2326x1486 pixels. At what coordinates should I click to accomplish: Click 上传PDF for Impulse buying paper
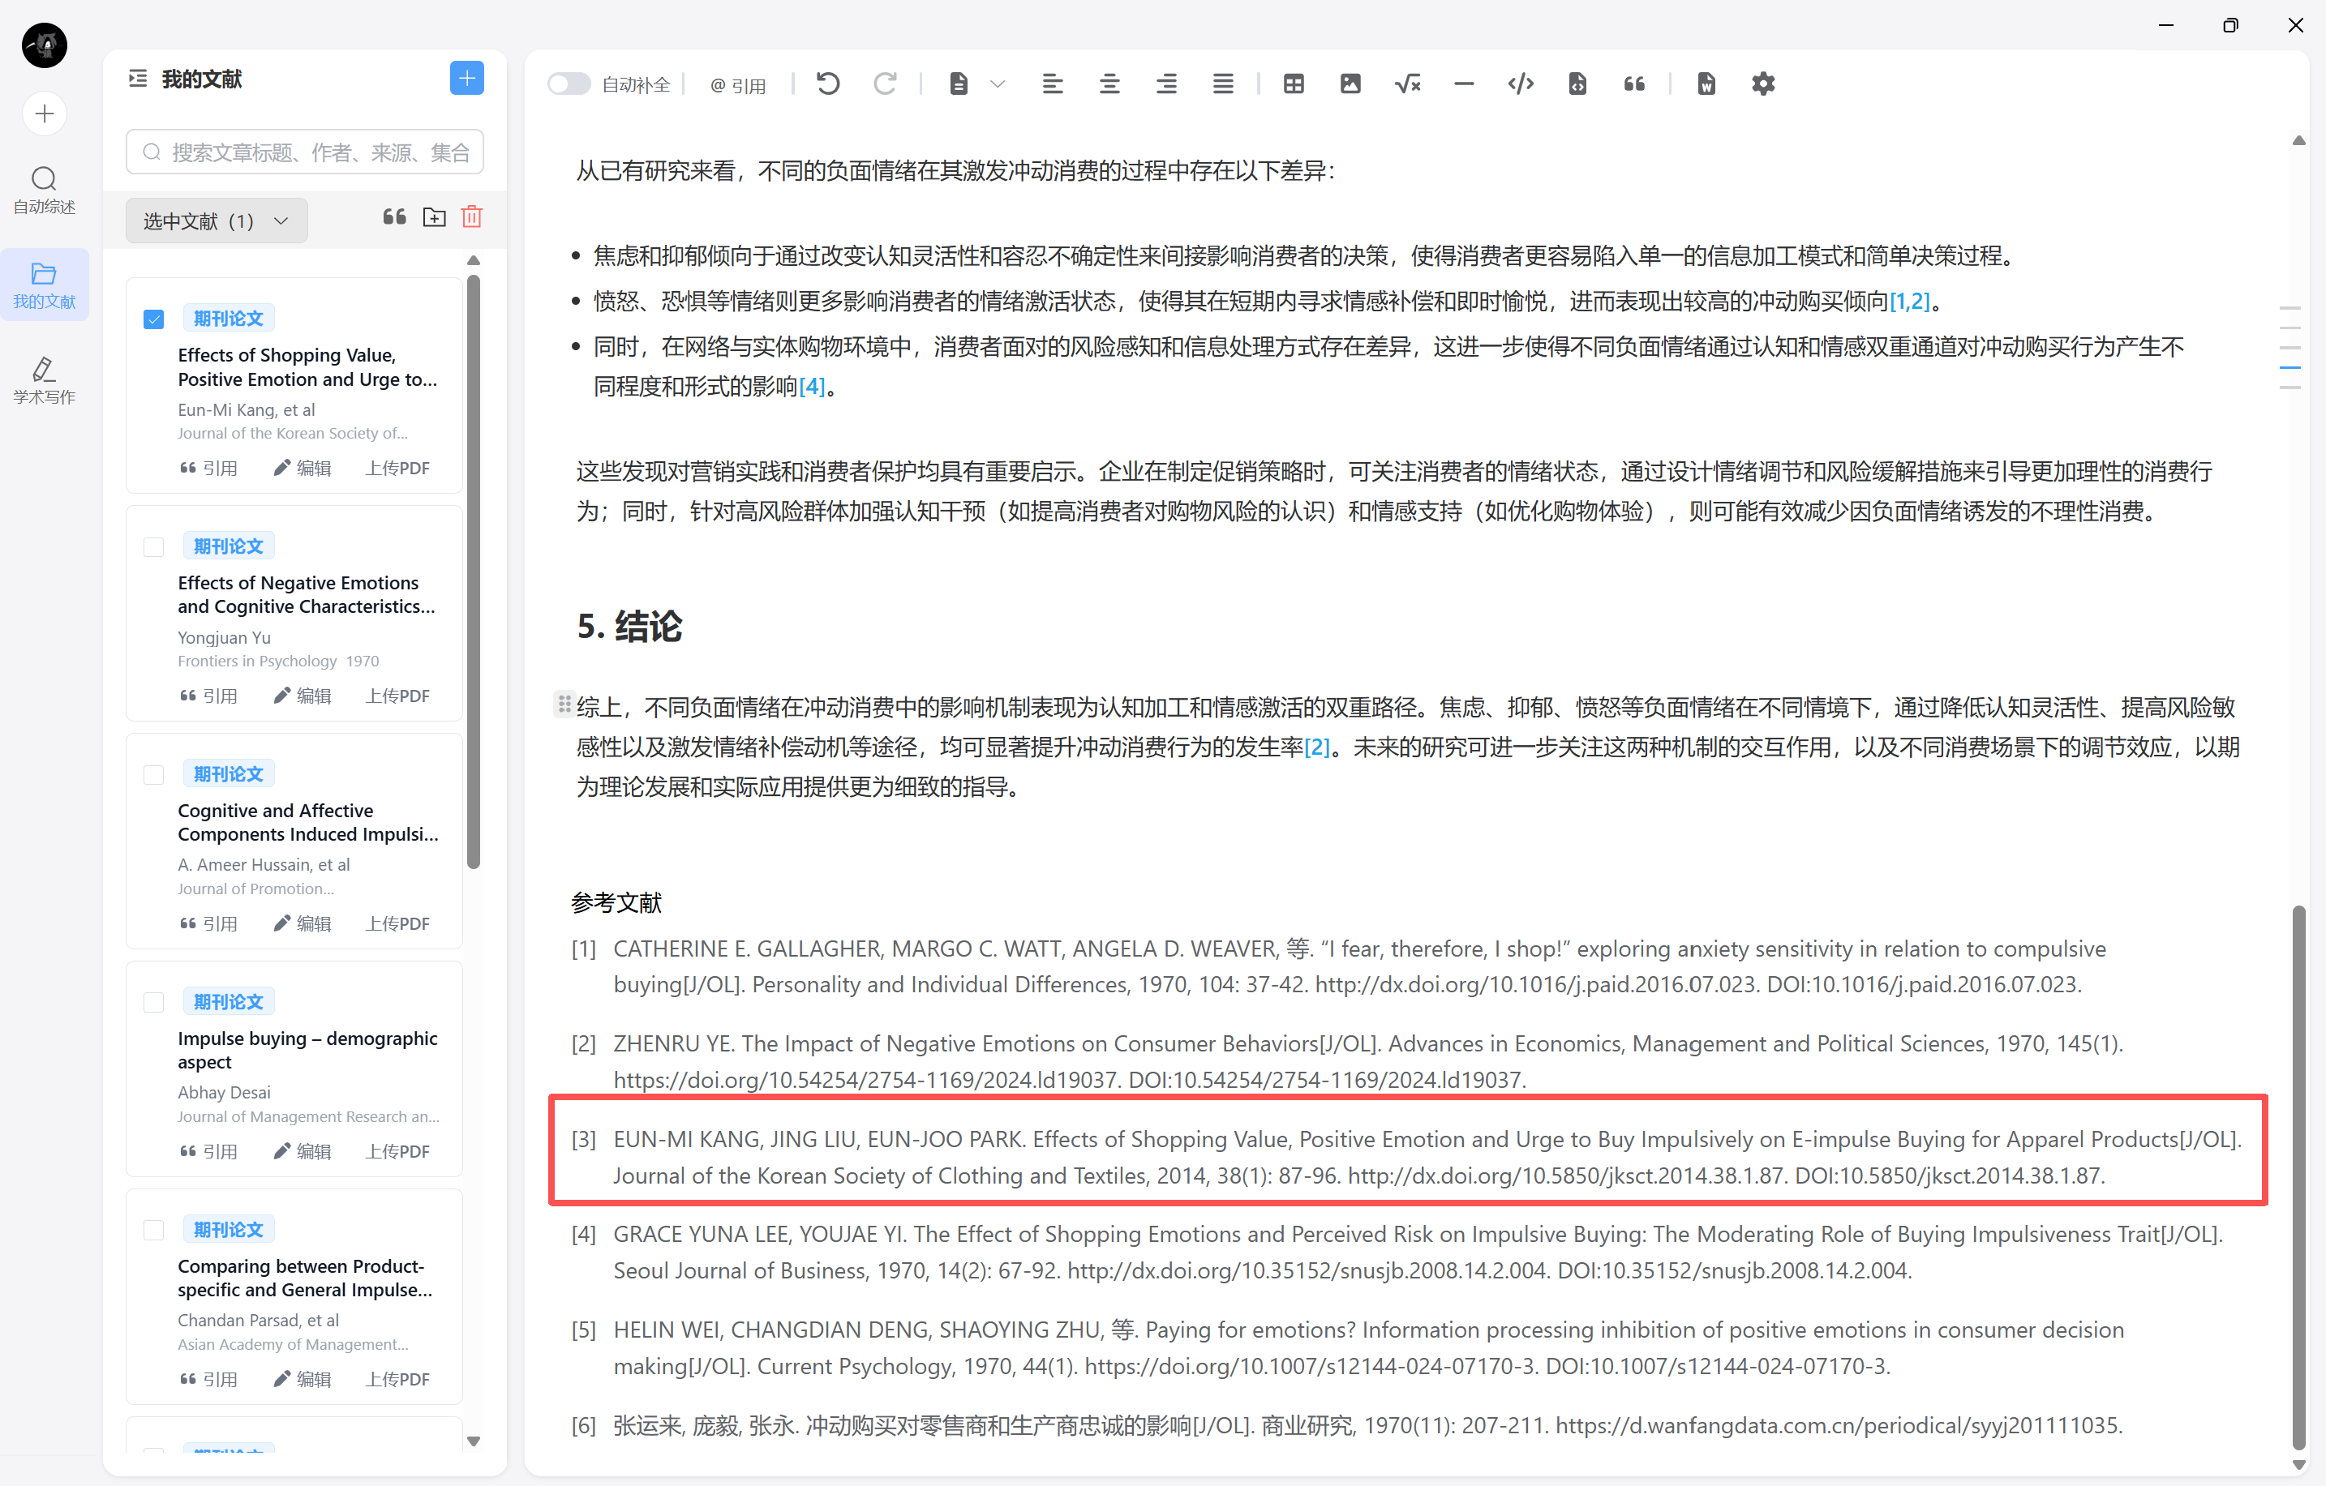pos(397,1151)
